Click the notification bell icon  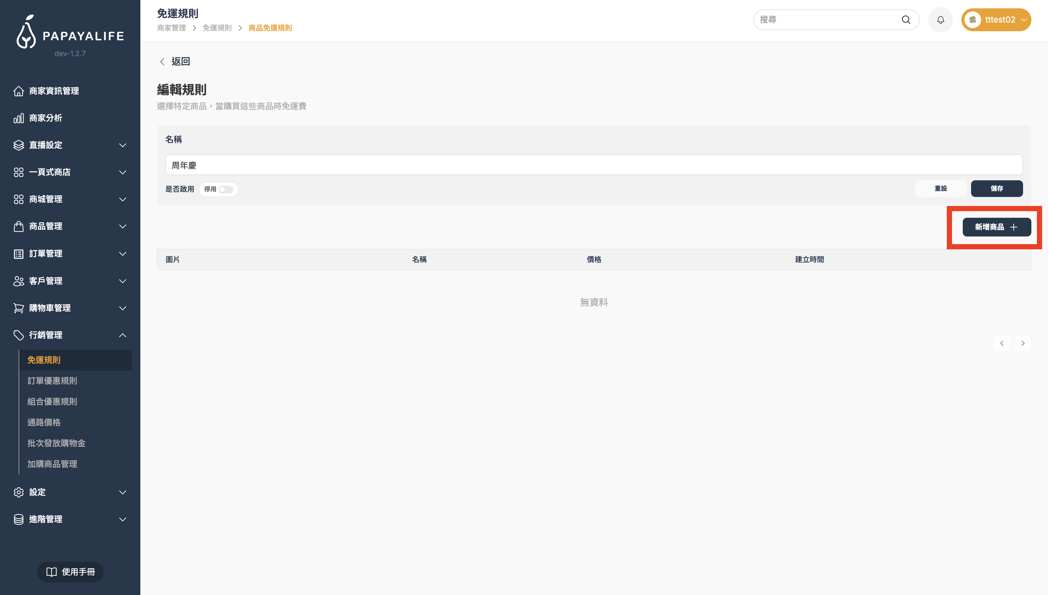(940, 20)
